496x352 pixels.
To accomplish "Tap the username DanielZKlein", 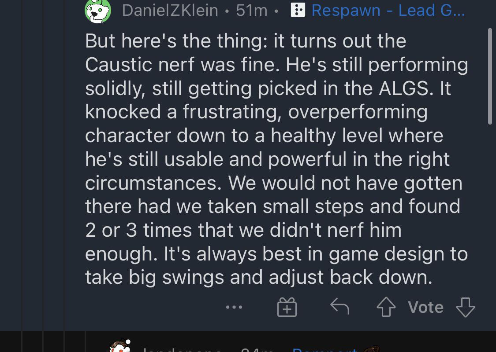I will tap(170, 10).
